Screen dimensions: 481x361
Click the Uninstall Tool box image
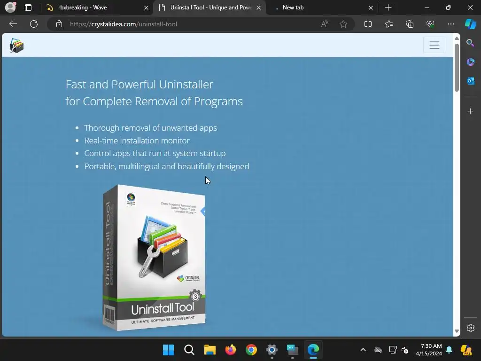pos(154,258)
